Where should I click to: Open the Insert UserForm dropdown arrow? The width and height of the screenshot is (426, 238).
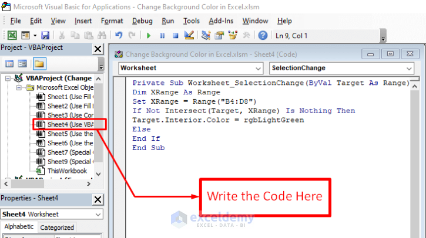[x=35, y=36]
